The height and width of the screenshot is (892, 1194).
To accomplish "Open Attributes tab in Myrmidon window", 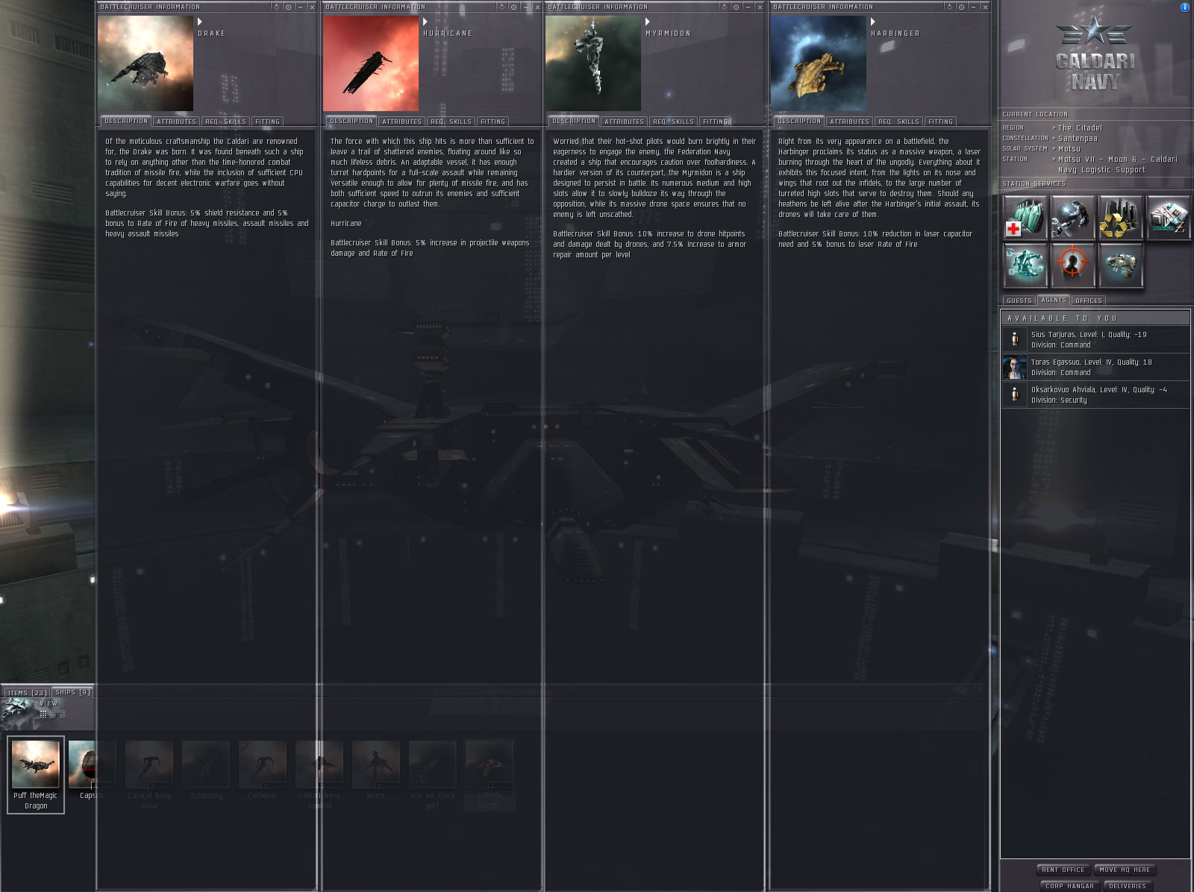I will tap(624, 122).
